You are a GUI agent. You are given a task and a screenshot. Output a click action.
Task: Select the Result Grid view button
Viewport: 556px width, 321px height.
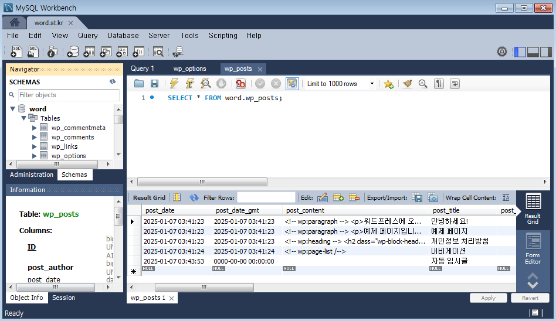(x=533, y=209)
